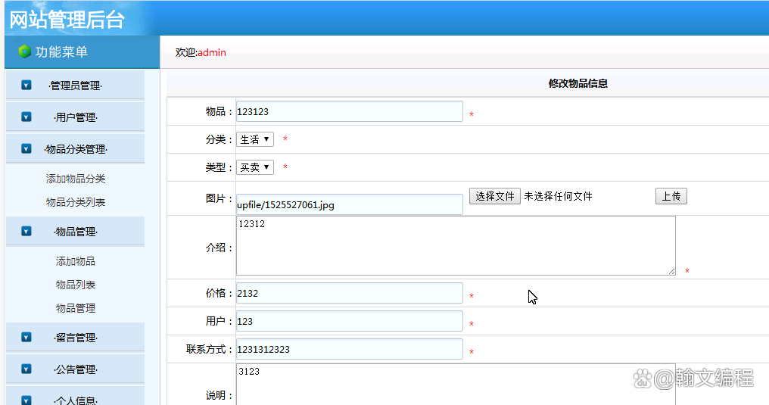Open 添加物品 in the sidebar

(76, 261)
